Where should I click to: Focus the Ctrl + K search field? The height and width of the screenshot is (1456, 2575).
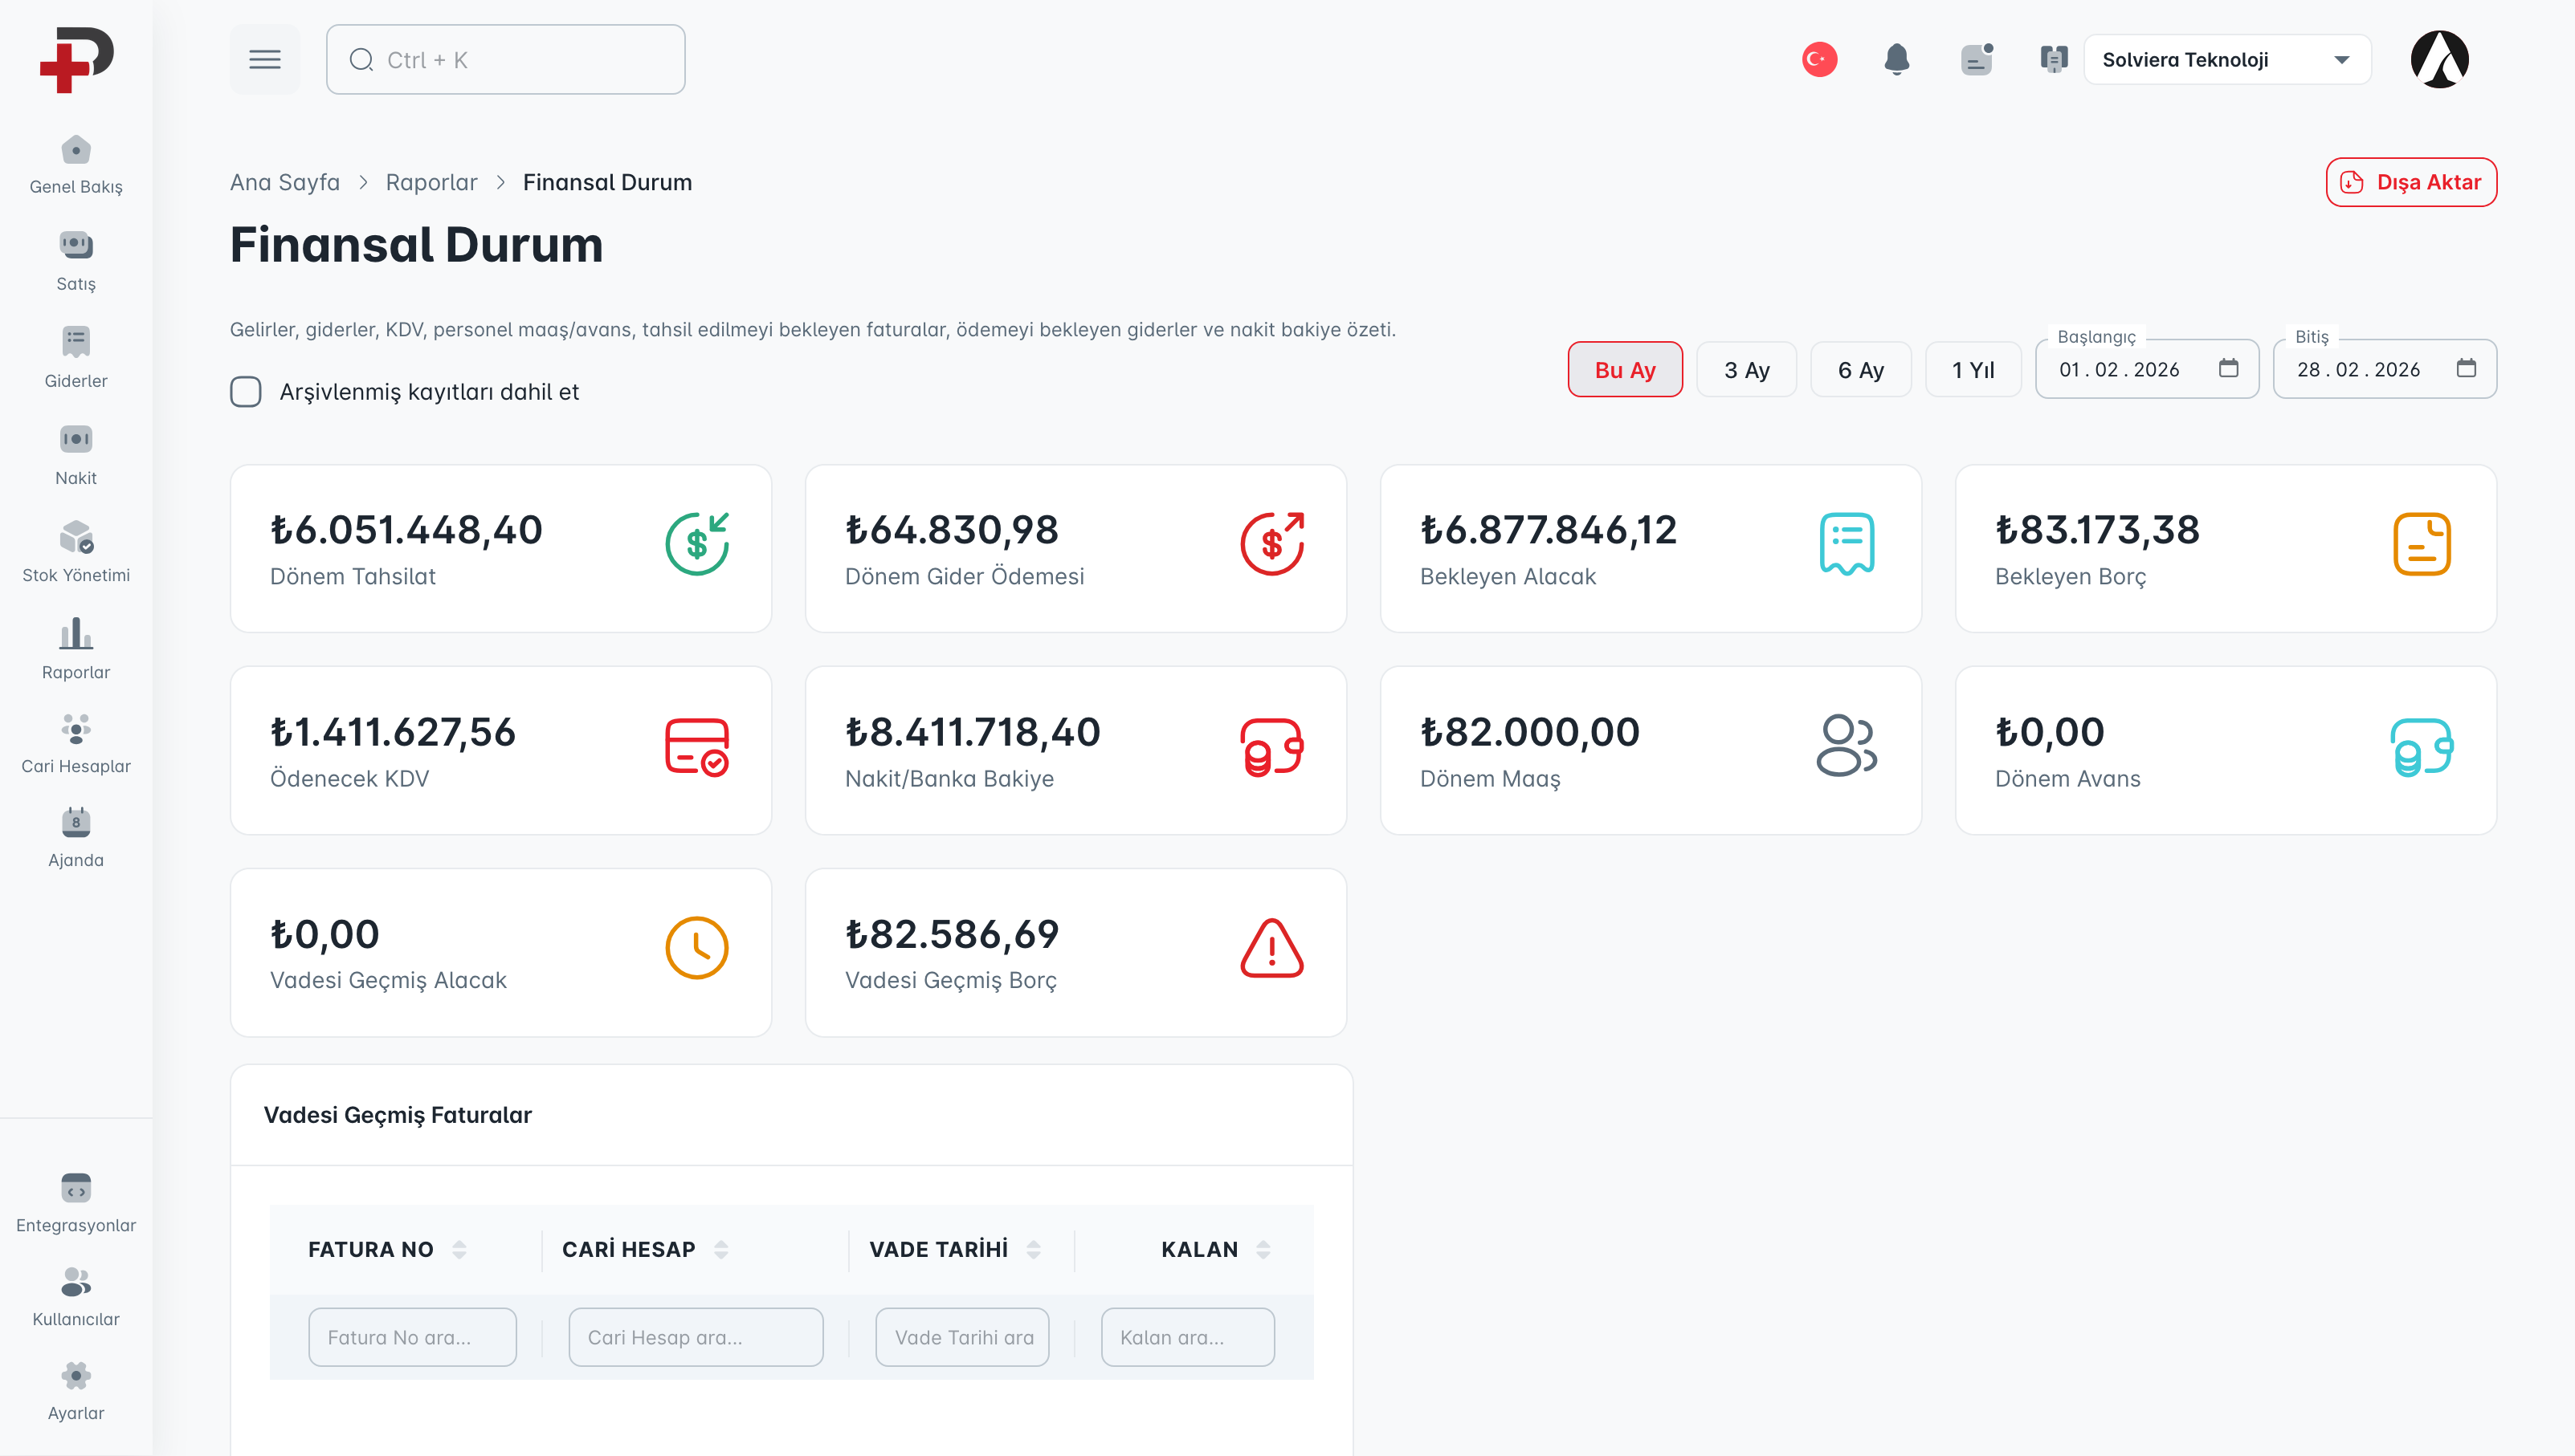[x=505, y=60]
